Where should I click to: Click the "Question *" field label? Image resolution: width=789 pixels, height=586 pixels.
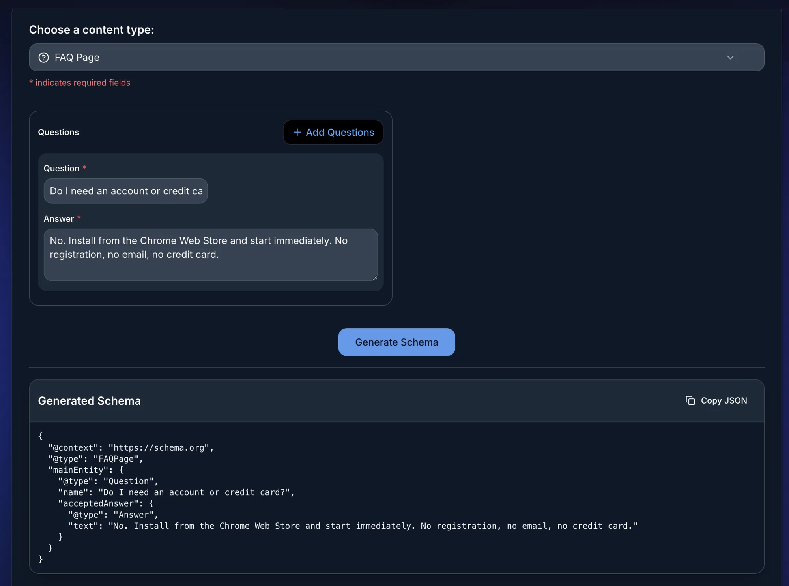click(x=65, y=169)
